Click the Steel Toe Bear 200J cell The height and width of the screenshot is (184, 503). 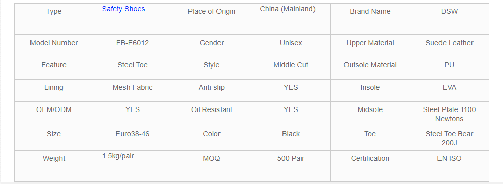[449, 138]
